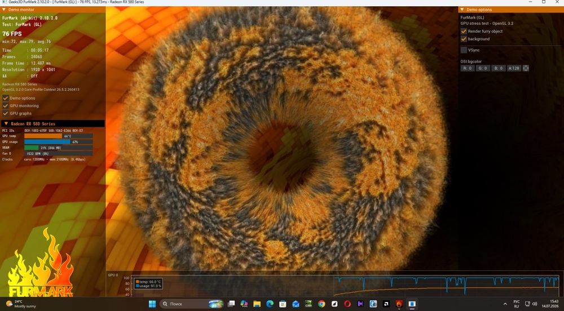Click the OpenGL 3.2.0 Core Profile Context text
Viewport: 564px width, 311px height.
point(41,90)
